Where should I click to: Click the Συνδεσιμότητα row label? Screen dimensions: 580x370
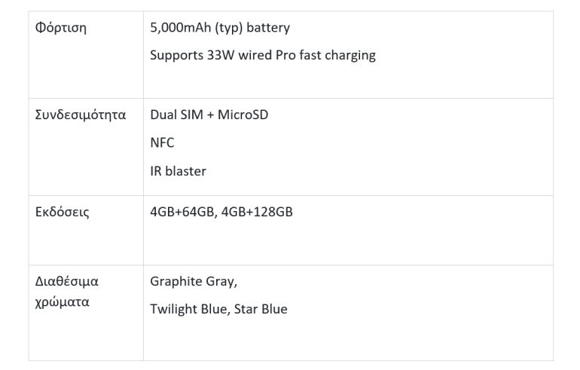pyautogui.click(x=81, y=115)
